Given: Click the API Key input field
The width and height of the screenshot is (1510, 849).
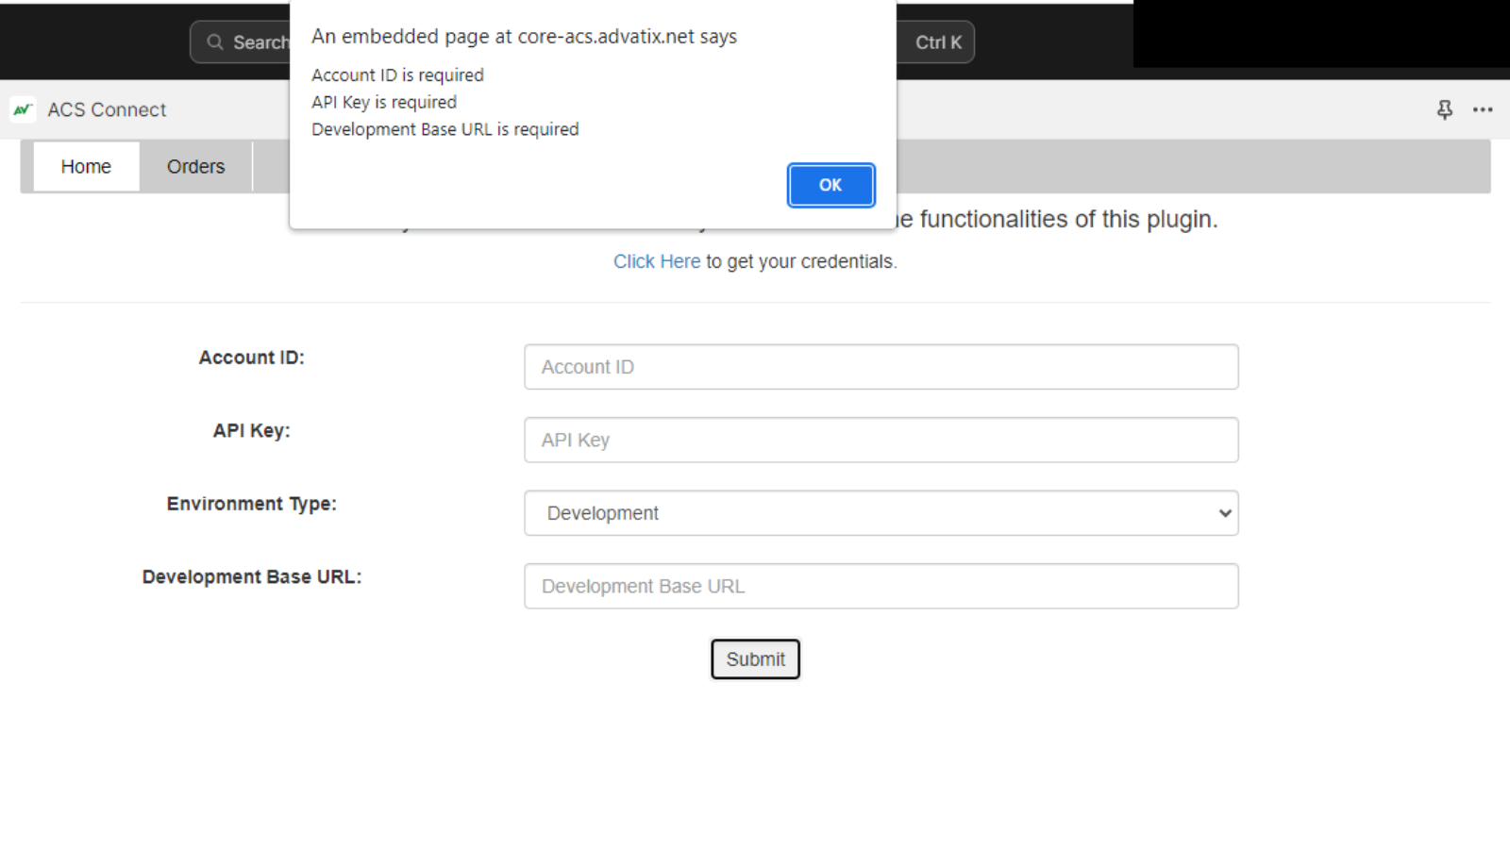Looking at the screenshot, I should click(881, 440).
